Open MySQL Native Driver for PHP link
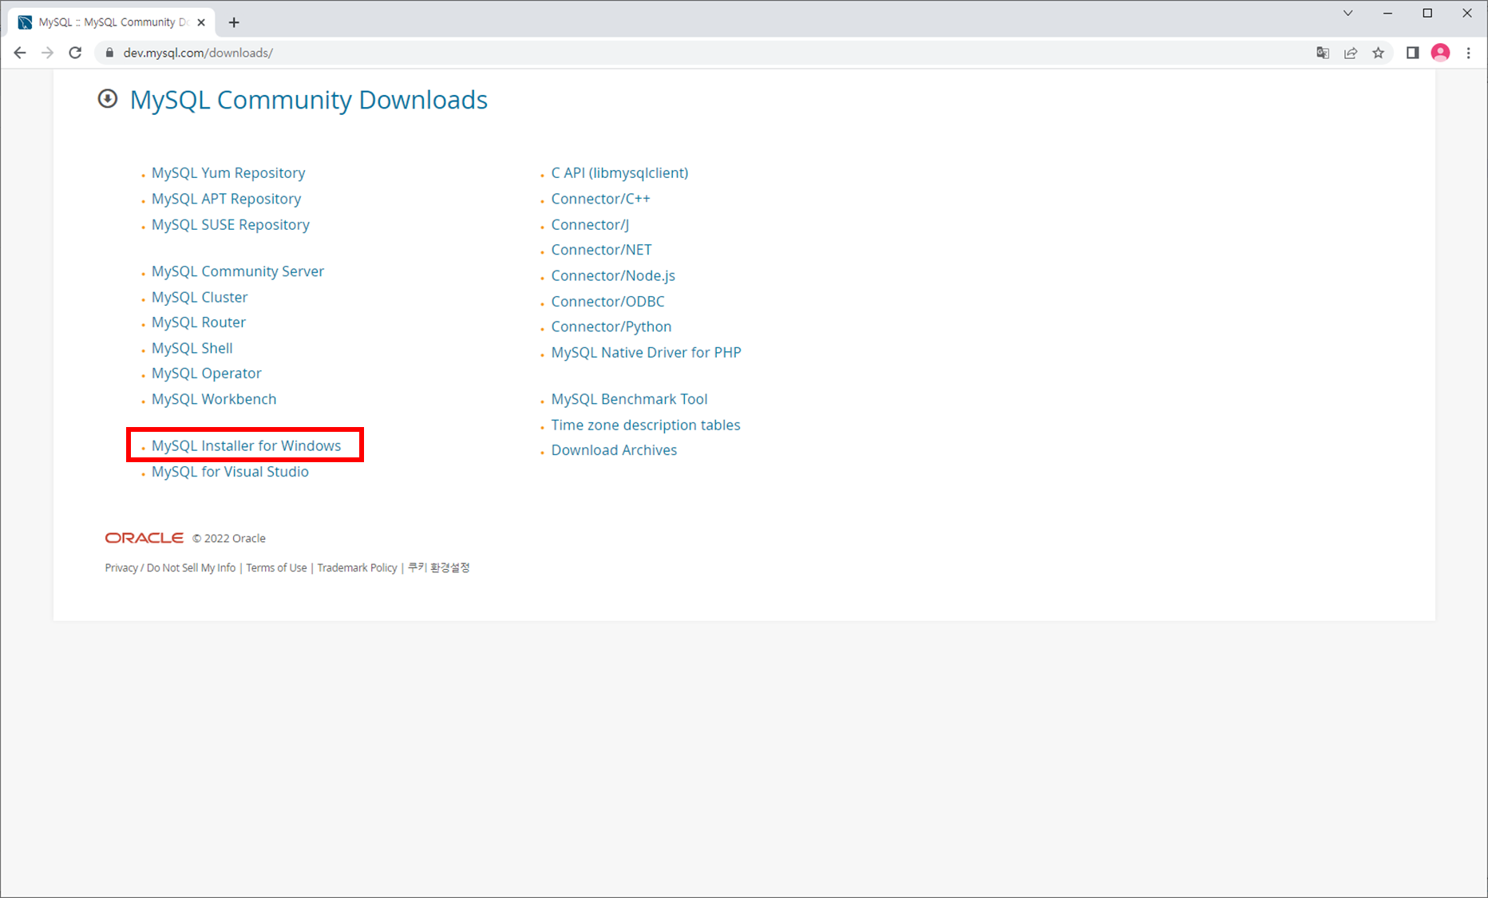Screen dimensions: 1488x898 point(646,353)
